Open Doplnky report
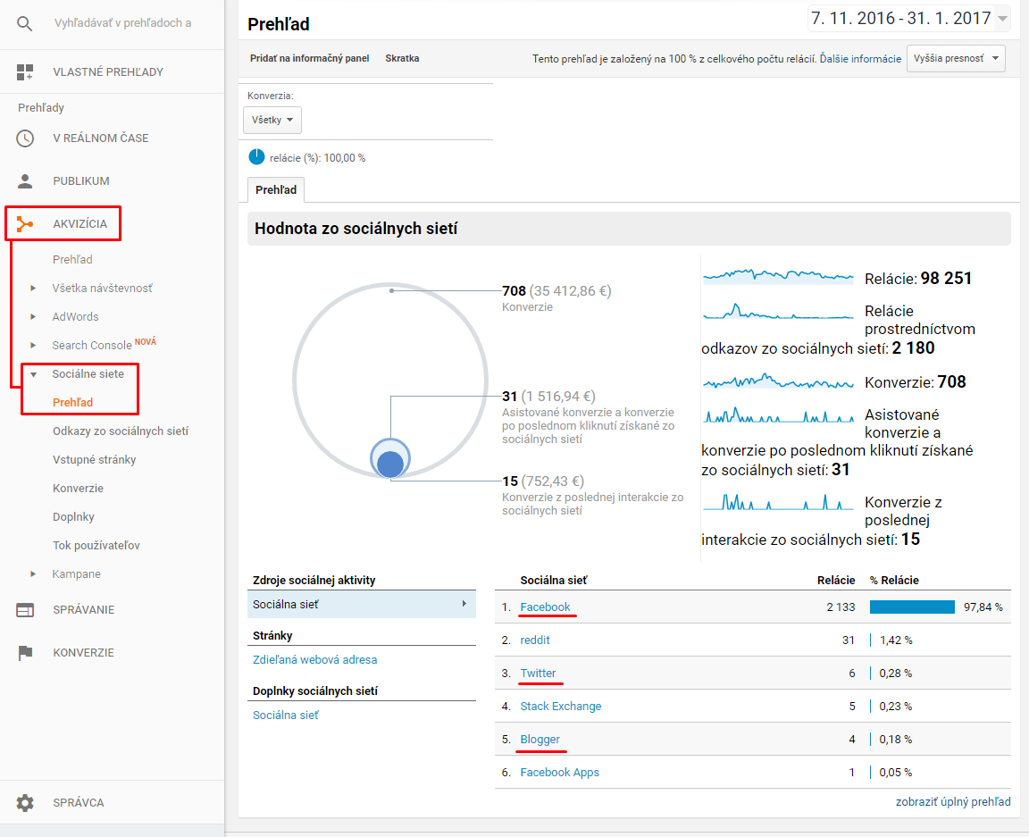Viewport: 1029px width, 837px height. pyautogui.click(x=73, y=516)
